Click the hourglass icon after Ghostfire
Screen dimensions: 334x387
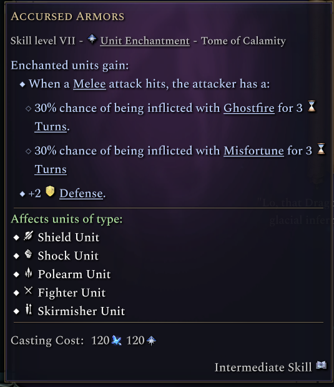312,106
